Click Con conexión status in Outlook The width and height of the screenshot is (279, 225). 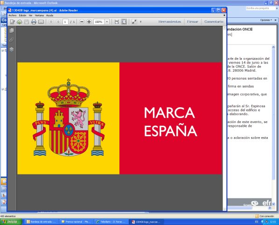click(x=265, y=216)
